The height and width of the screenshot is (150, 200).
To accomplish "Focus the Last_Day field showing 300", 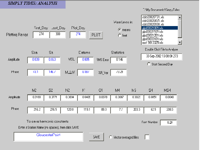I will (57, 35).
